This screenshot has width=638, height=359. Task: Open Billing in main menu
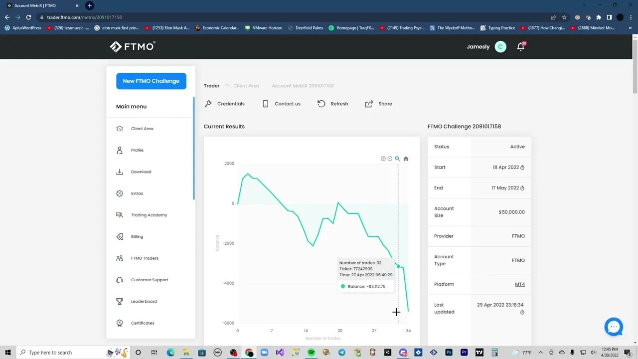[x=137, y=236]
